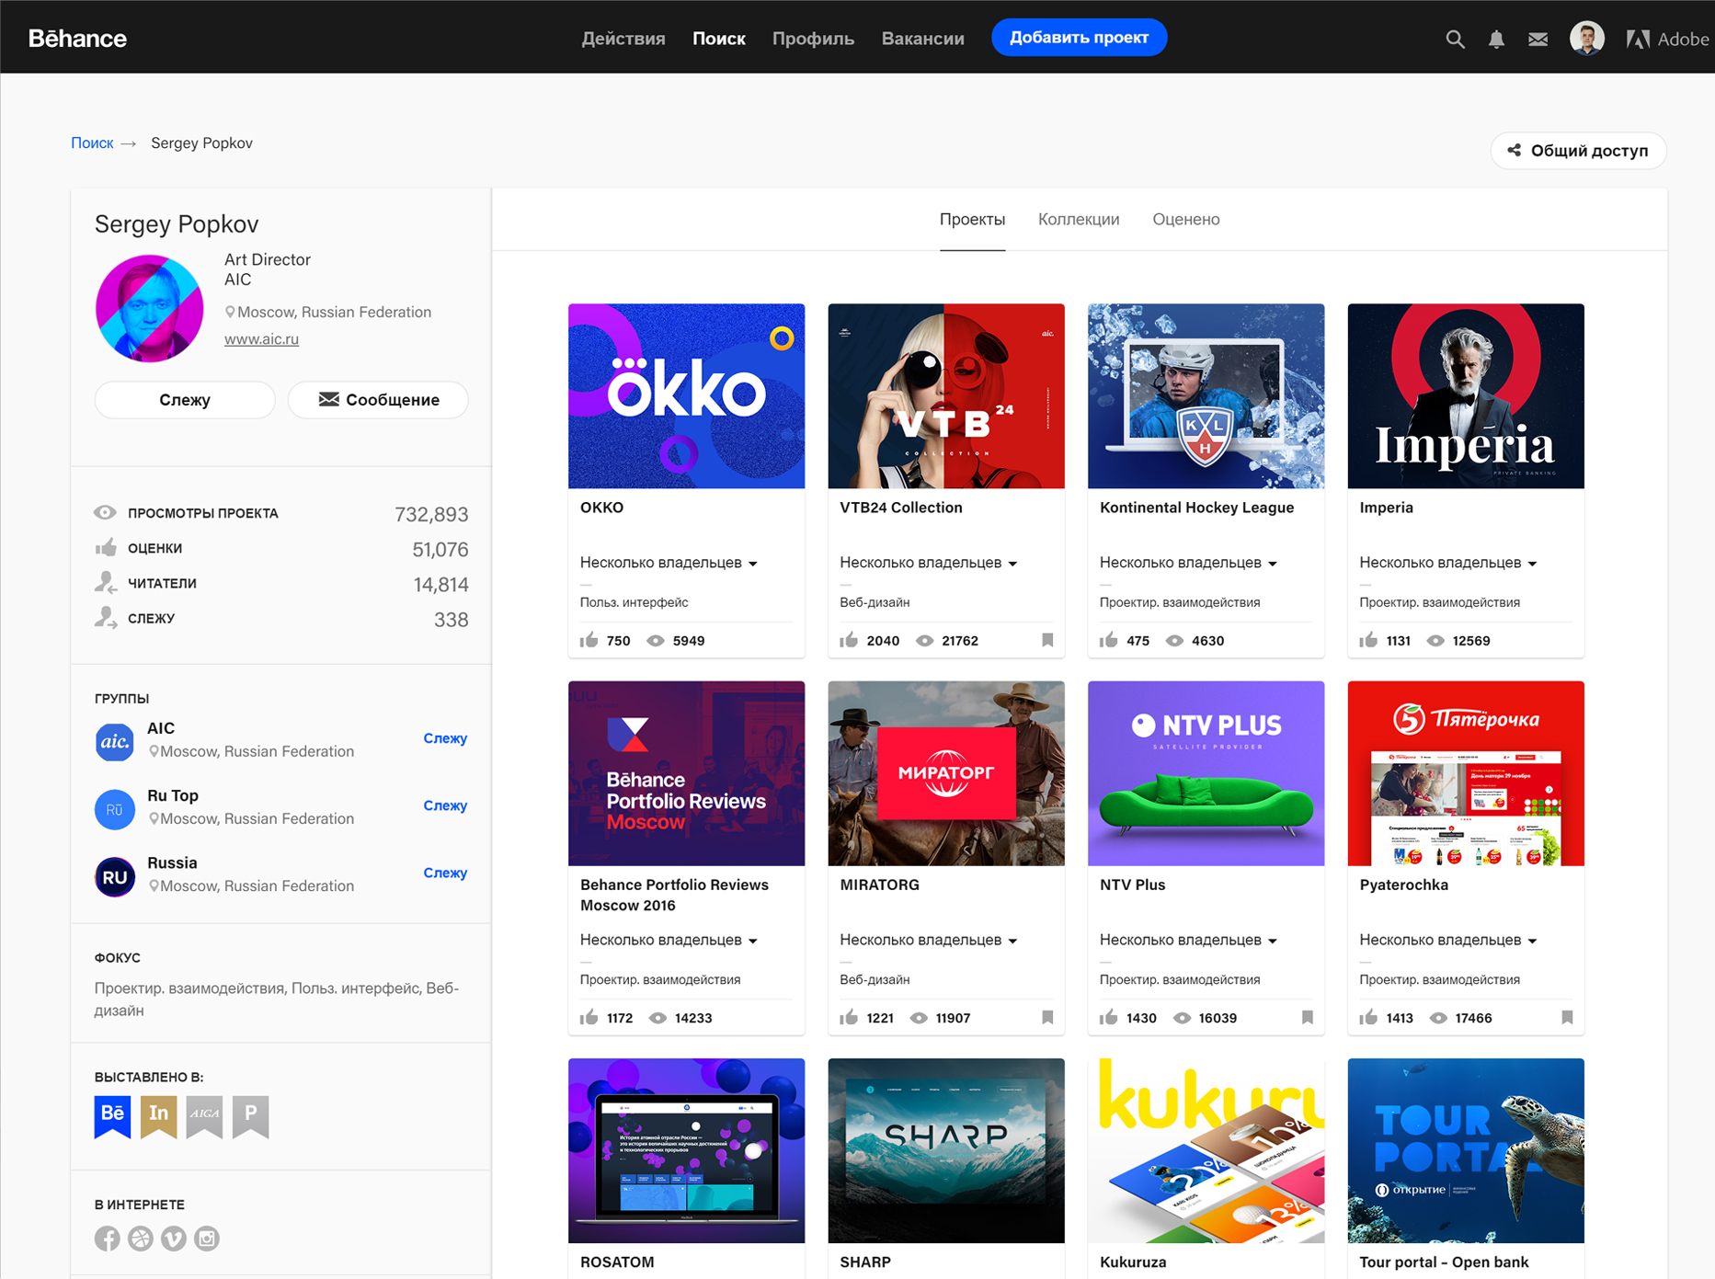This screenshot has height=1279, width=1715.
Task: Click 'Добавить проект' button
Action: 1079,38
